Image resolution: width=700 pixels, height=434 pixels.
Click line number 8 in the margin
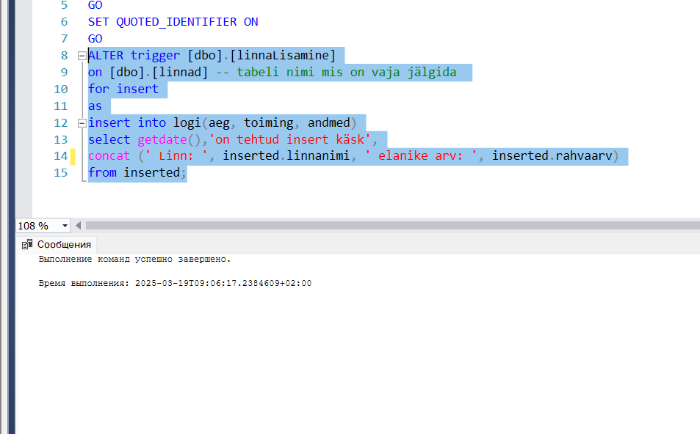(x=65, y=56)
